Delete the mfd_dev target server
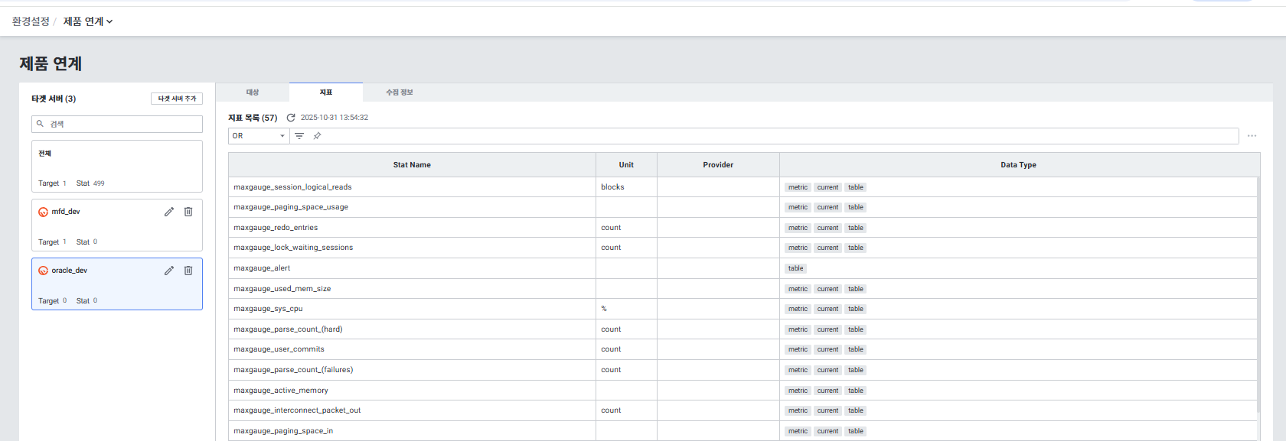 188,212
